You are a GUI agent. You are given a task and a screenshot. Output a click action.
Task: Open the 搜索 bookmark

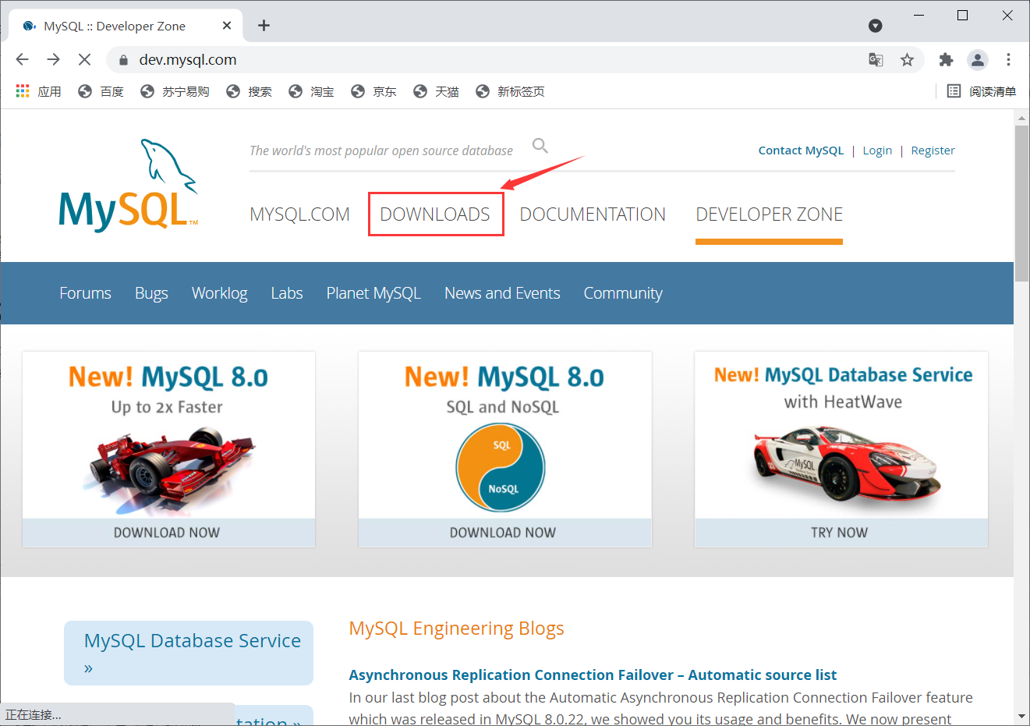[x=249, y=91]
